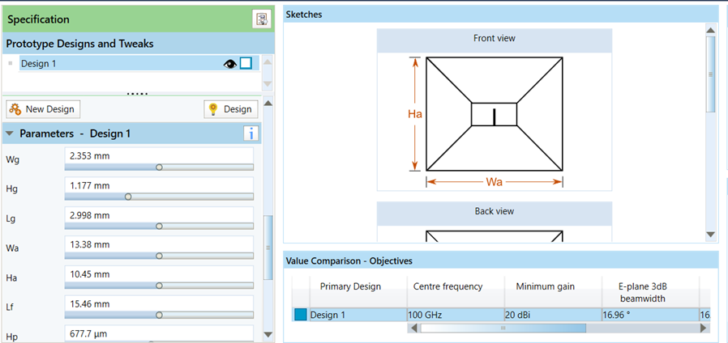Adjust the Wg slider handle
728x343 pixels.
(159, 167)
